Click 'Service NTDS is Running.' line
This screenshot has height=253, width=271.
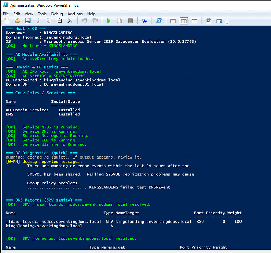43,127
